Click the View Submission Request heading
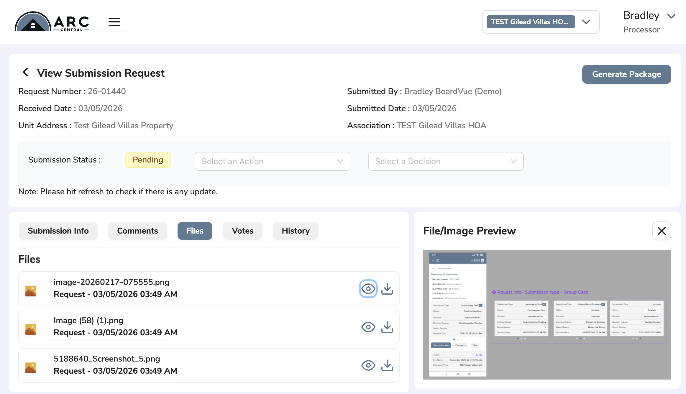The height and width of the screenshot is (394, 686). (101, 73)
